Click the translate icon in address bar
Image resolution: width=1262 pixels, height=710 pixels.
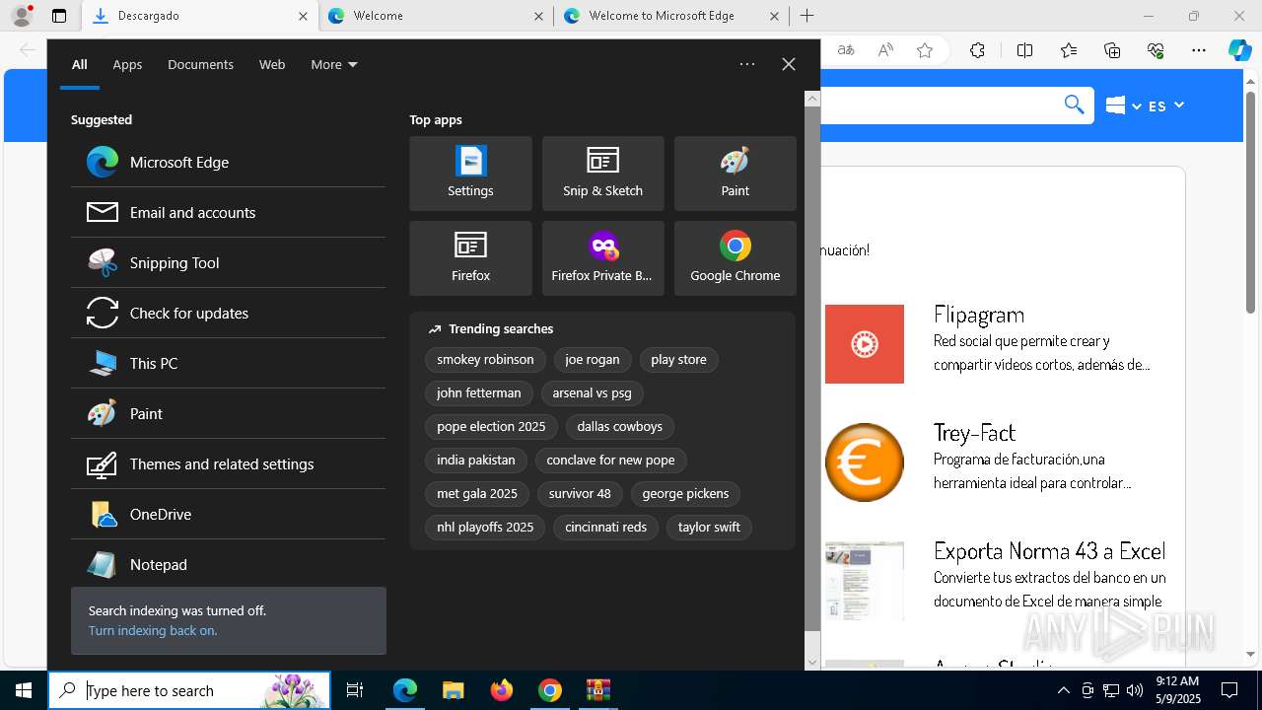(x=846, y=50)
